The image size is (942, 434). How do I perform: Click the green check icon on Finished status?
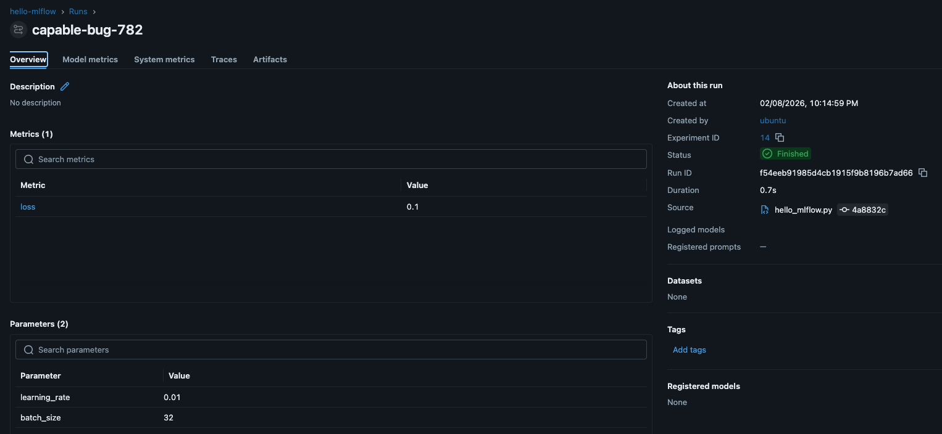(767, 154)
